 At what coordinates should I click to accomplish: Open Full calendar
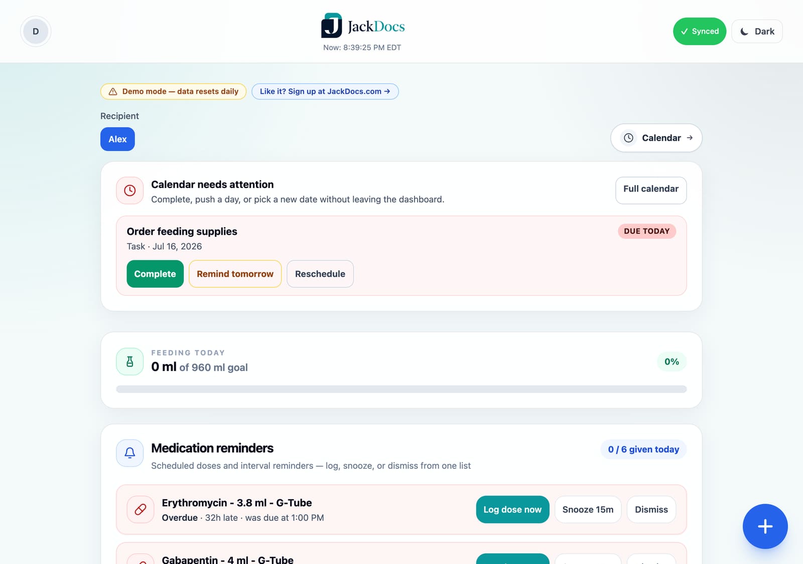[651, 191]
